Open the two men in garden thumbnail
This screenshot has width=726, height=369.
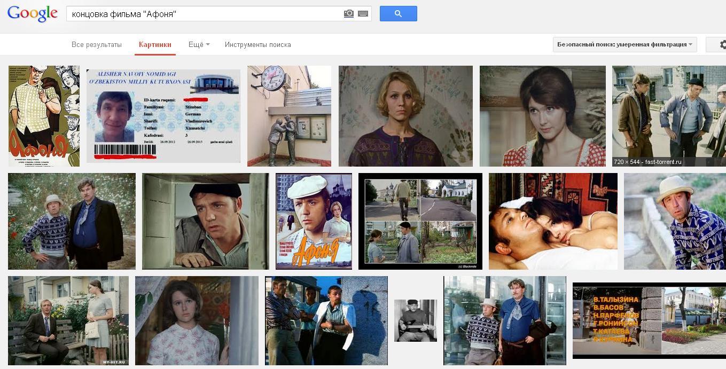pos(72,221)
